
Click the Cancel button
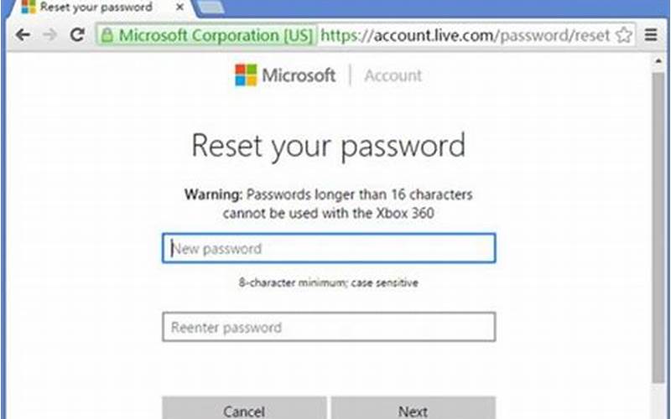click(x=244, y=408)
